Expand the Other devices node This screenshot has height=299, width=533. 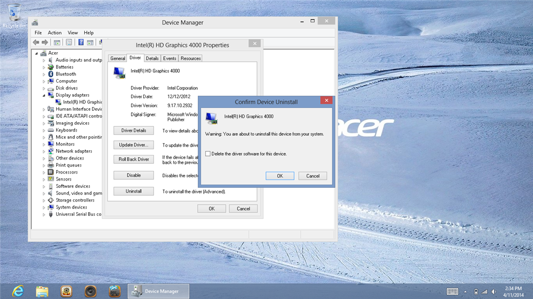point(44,158)
